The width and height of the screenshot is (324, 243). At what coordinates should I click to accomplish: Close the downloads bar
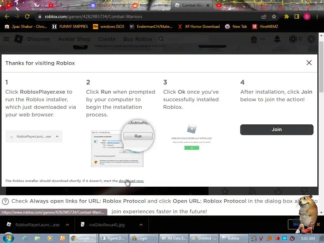click(318, 224)
